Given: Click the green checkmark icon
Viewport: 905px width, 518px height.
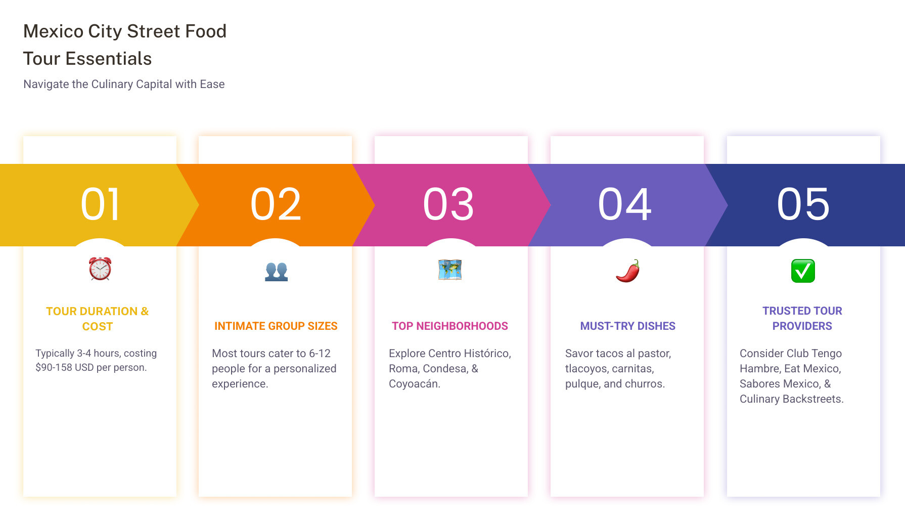Looking at the screenshot, I should point(803,271).
